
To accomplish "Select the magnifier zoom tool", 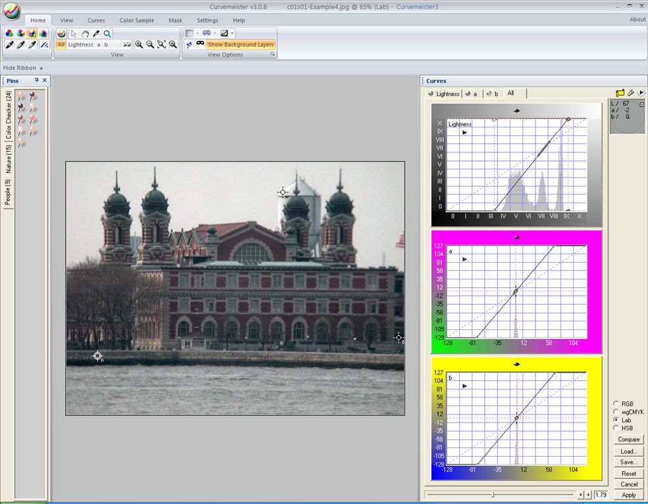I will click(107, 34).
